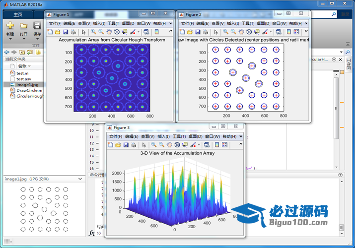Collapse image1.jpg preview panel chevron
The width and height of the screenshot is (355, 248).
[80, 179]
